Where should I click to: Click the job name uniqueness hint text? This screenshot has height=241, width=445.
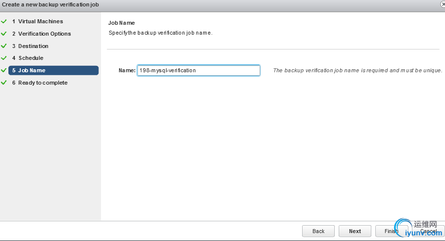click(x=357, y=70)
